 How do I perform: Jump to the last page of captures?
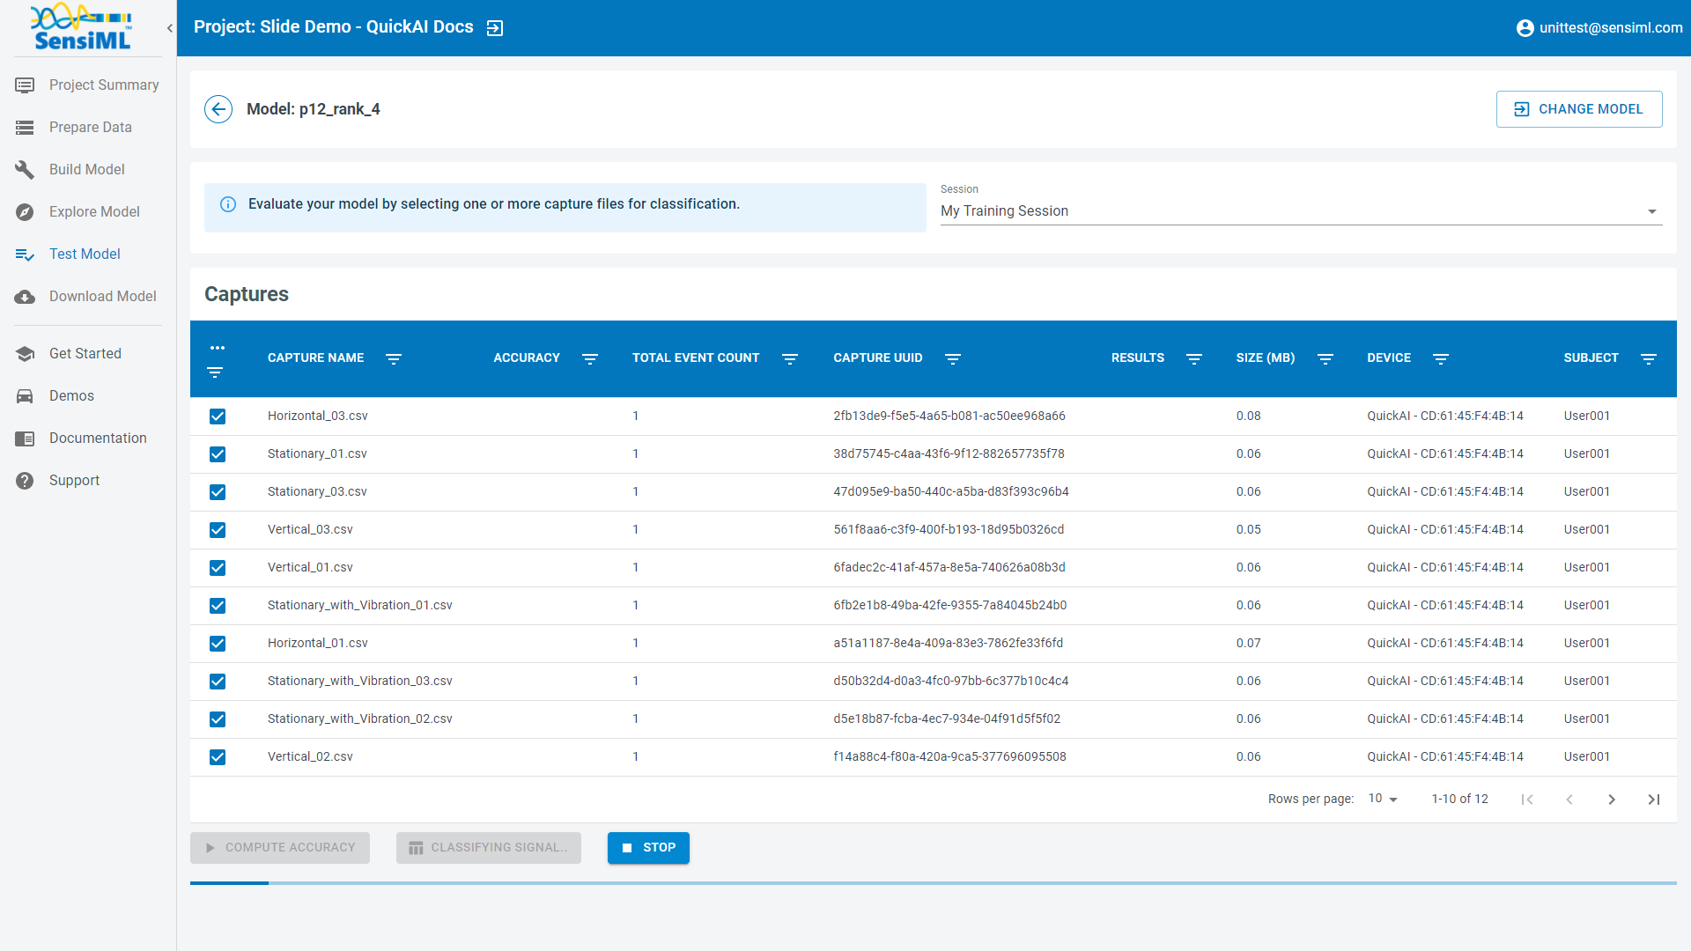pyautogui.click(x=1654, y=800)
